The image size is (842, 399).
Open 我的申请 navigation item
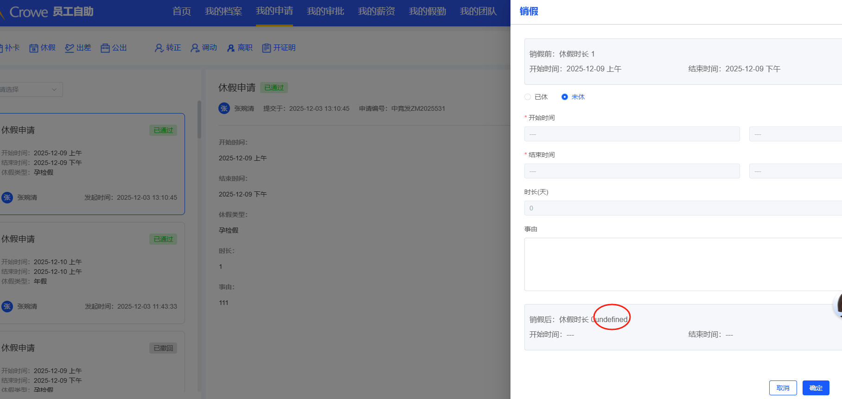[x=274, y=11]
